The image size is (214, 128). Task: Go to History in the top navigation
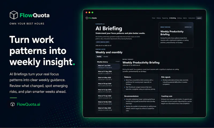coord(159,18)
